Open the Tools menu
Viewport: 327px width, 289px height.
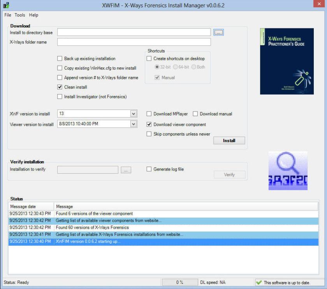pos(20,15)
